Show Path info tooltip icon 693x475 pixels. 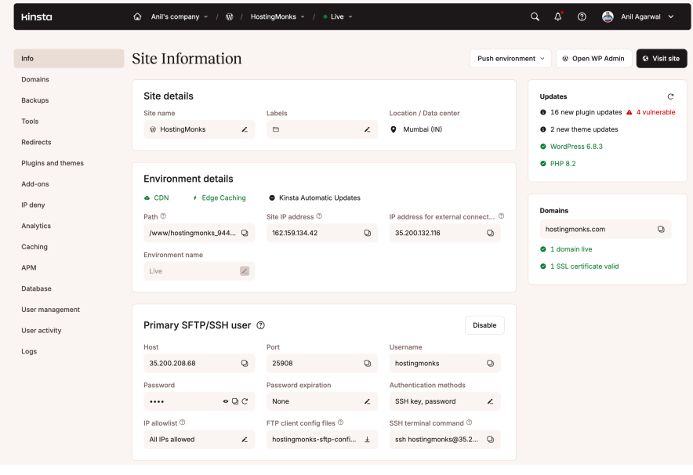[163, 216]
